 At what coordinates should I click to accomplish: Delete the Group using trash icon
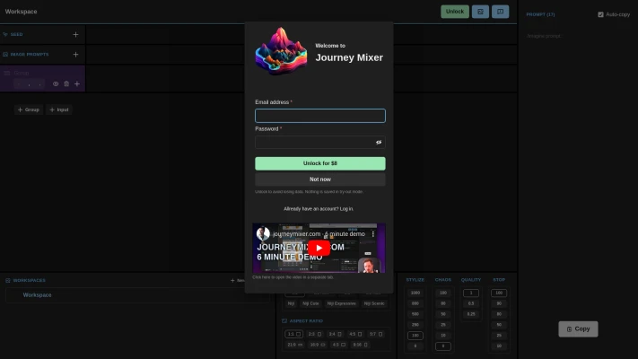(66, 83)
